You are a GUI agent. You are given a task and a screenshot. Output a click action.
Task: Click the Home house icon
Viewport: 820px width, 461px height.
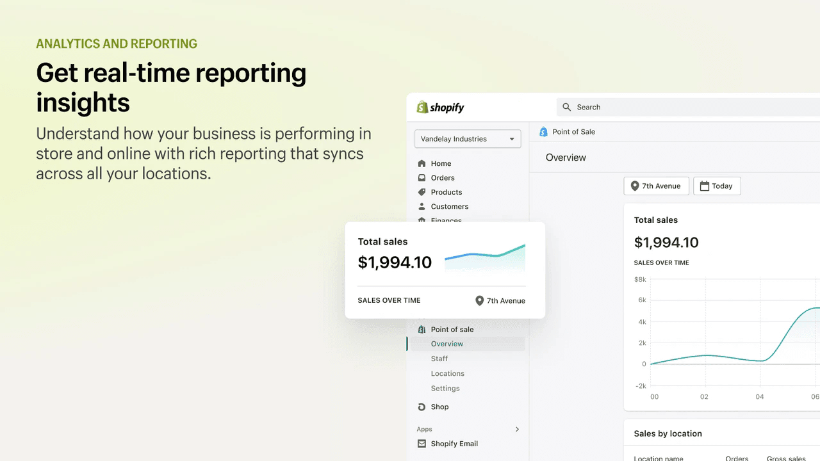(x=422, y=163)
